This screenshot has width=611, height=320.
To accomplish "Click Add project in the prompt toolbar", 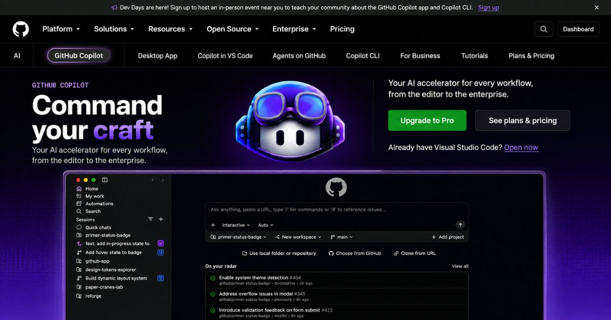I will point(448,237).
